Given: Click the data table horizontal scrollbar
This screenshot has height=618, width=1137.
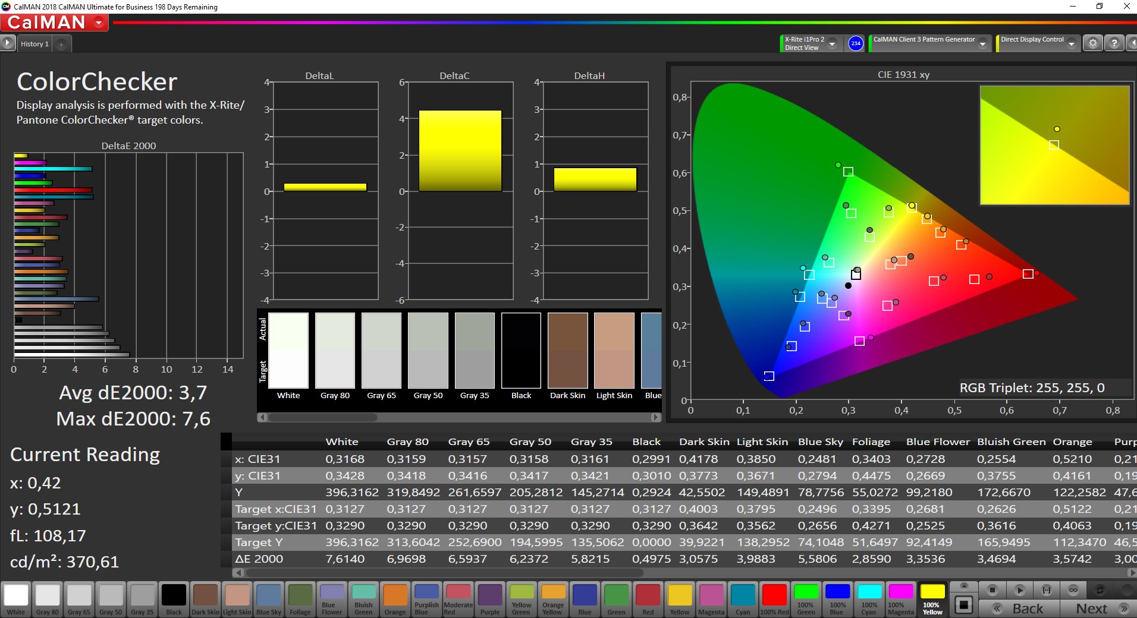Looking at the screenshot, I should [443, 573].
